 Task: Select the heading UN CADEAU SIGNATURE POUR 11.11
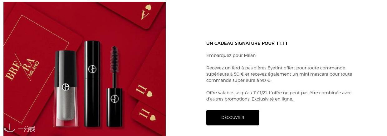247,43
